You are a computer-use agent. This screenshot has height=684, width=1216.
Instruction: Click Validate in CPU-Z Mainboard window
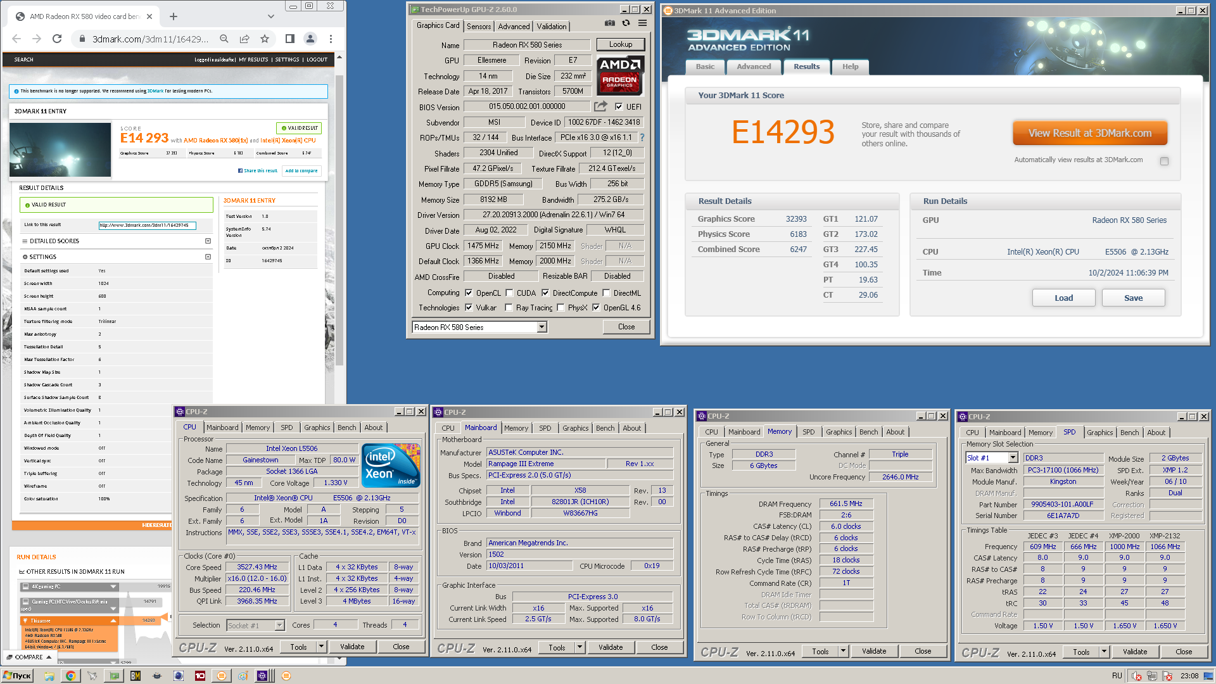click(610, 647)
